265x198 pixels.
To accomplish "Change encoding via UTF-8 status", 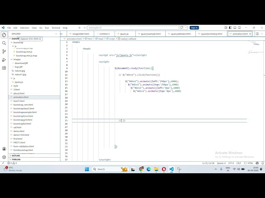I will (x=231, y=163).
